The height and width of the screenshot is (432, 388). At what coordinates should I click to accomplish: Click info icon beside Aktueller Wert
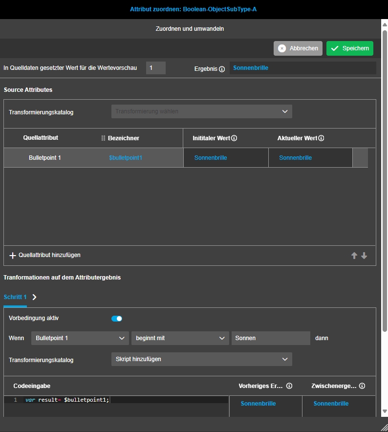tap(321, 138)
